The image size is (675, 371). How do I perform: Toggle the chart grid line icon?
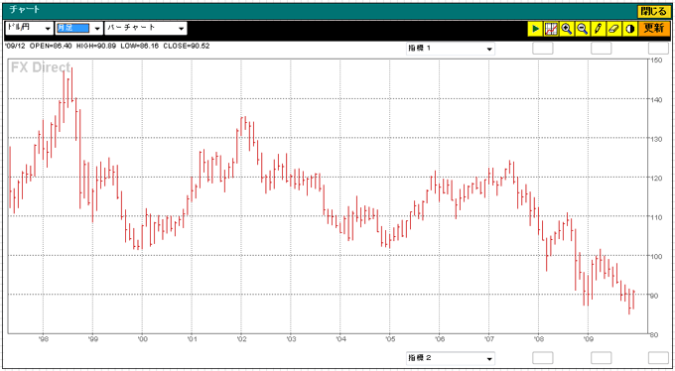551,29
